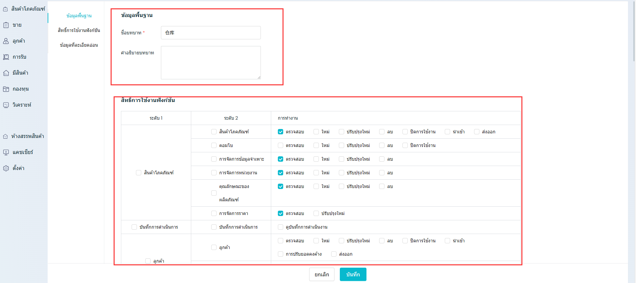This screenshot has height=283, width=636.
Task: Select the วิเคราะห์ analysis chart icon
Action: tap(6, 105)
